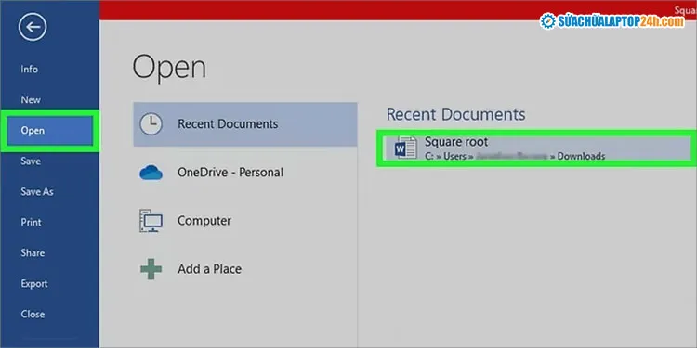Click the Recent Documents clock icon
Screen dimensions: 697x348
(x=151, y=124)
